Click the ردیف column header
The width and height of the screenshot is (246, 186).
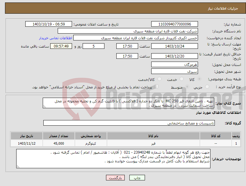point(236,136)
